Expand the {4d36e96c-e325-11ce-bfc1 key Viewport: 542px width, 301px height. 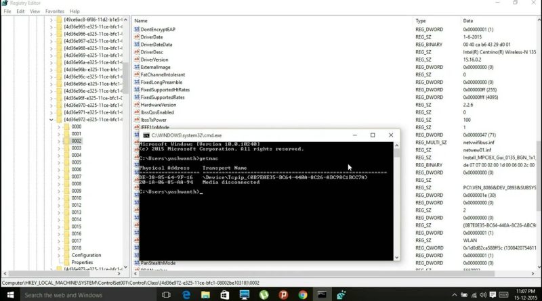[51, 76]
